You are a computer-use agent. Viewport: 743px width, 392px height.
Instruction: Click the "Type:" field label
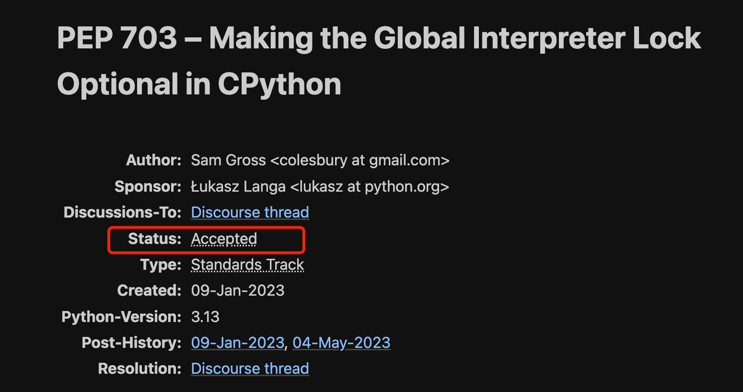(161, 265)
